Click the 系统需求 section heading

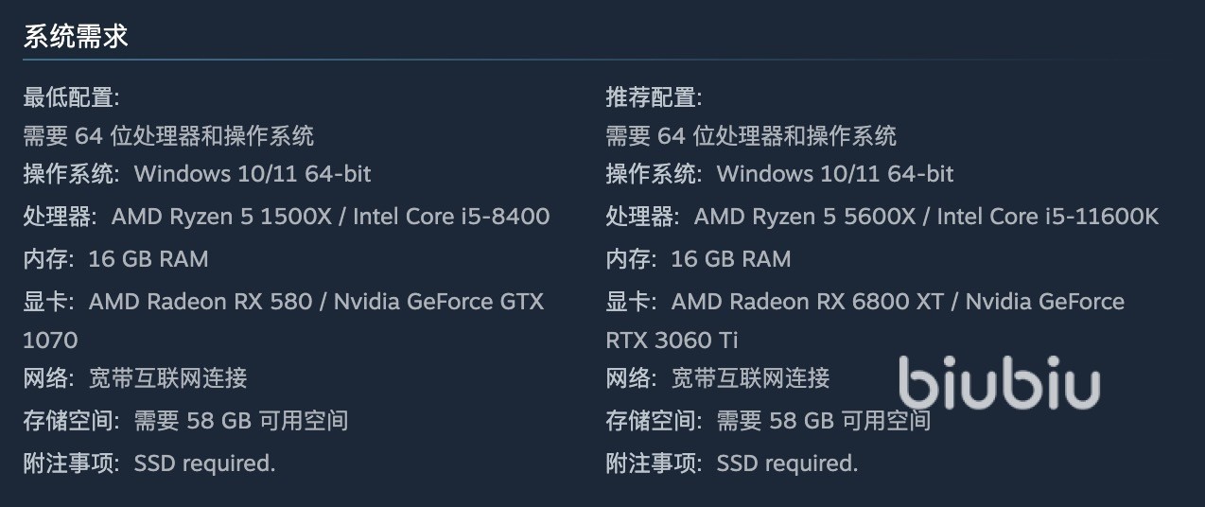(x=75, y=37)
